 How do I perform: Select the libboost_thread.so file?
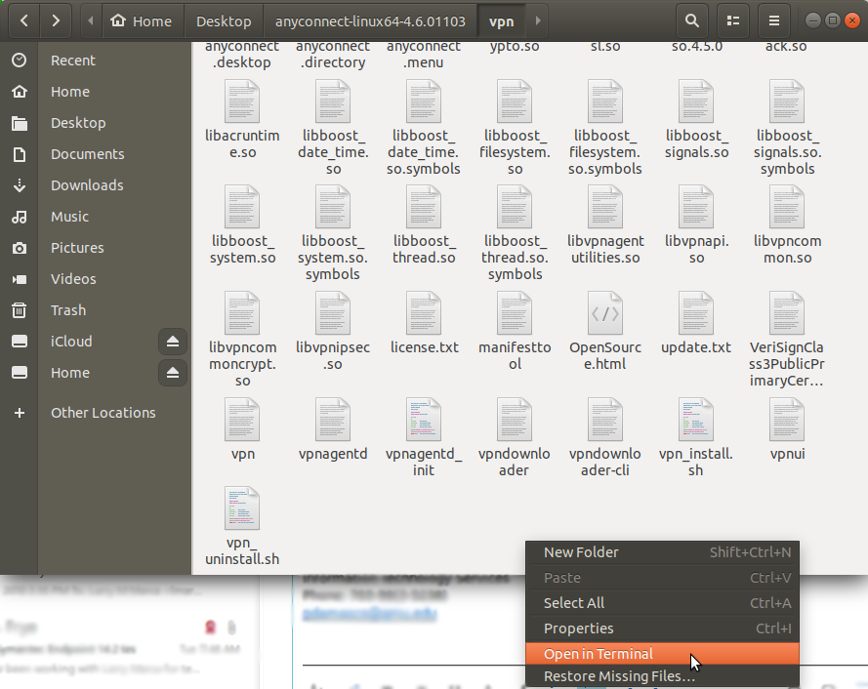tap(424, 224)
